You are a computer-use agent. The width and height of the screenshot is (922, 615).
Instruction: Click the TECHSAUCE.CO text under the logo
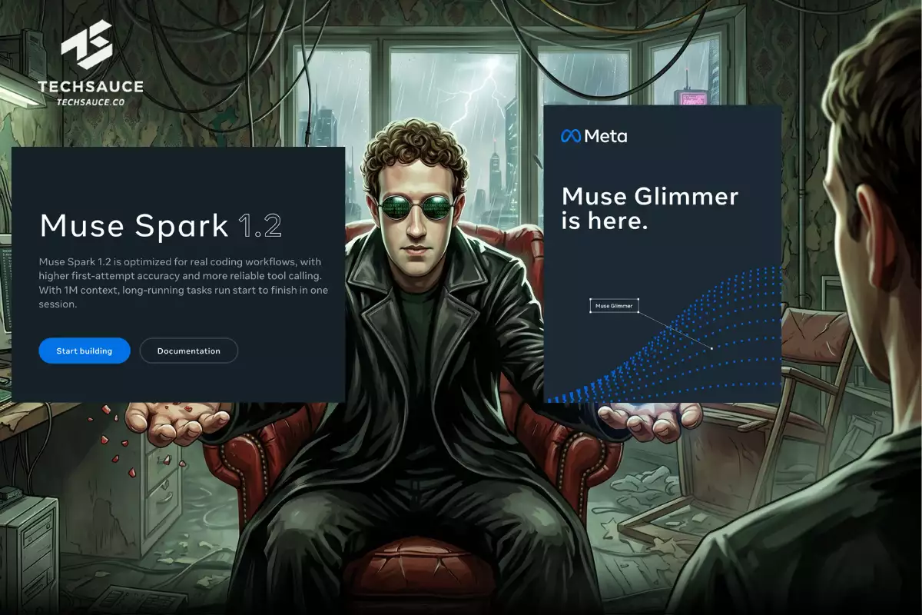click(x=91, y=101)
